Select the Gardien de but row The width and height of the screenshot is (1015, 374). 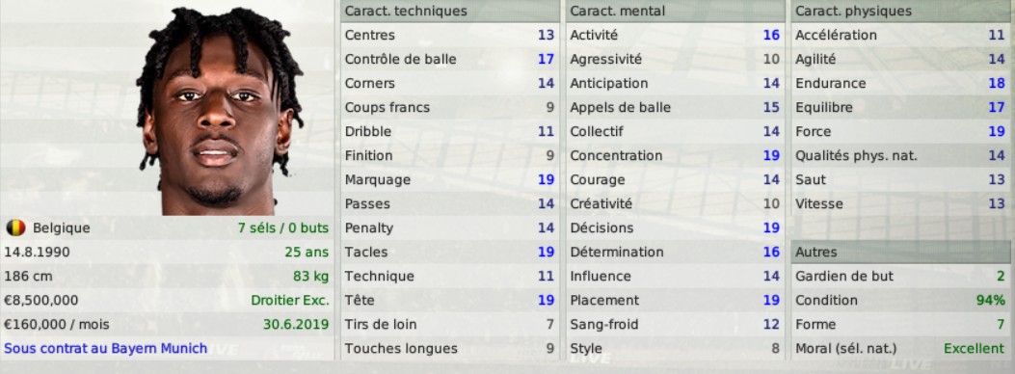point(900,276)
